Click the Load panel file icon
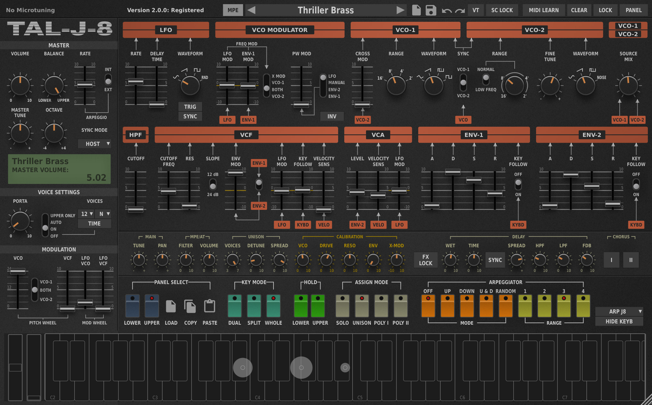The image size is (652, 405). (171, 306)
